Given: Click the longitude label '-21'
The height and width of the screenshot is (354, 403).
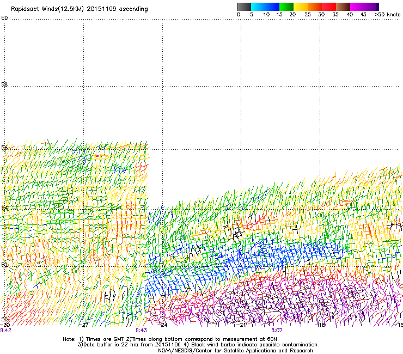Looking at the screenshot, I should tap(241, 325).
